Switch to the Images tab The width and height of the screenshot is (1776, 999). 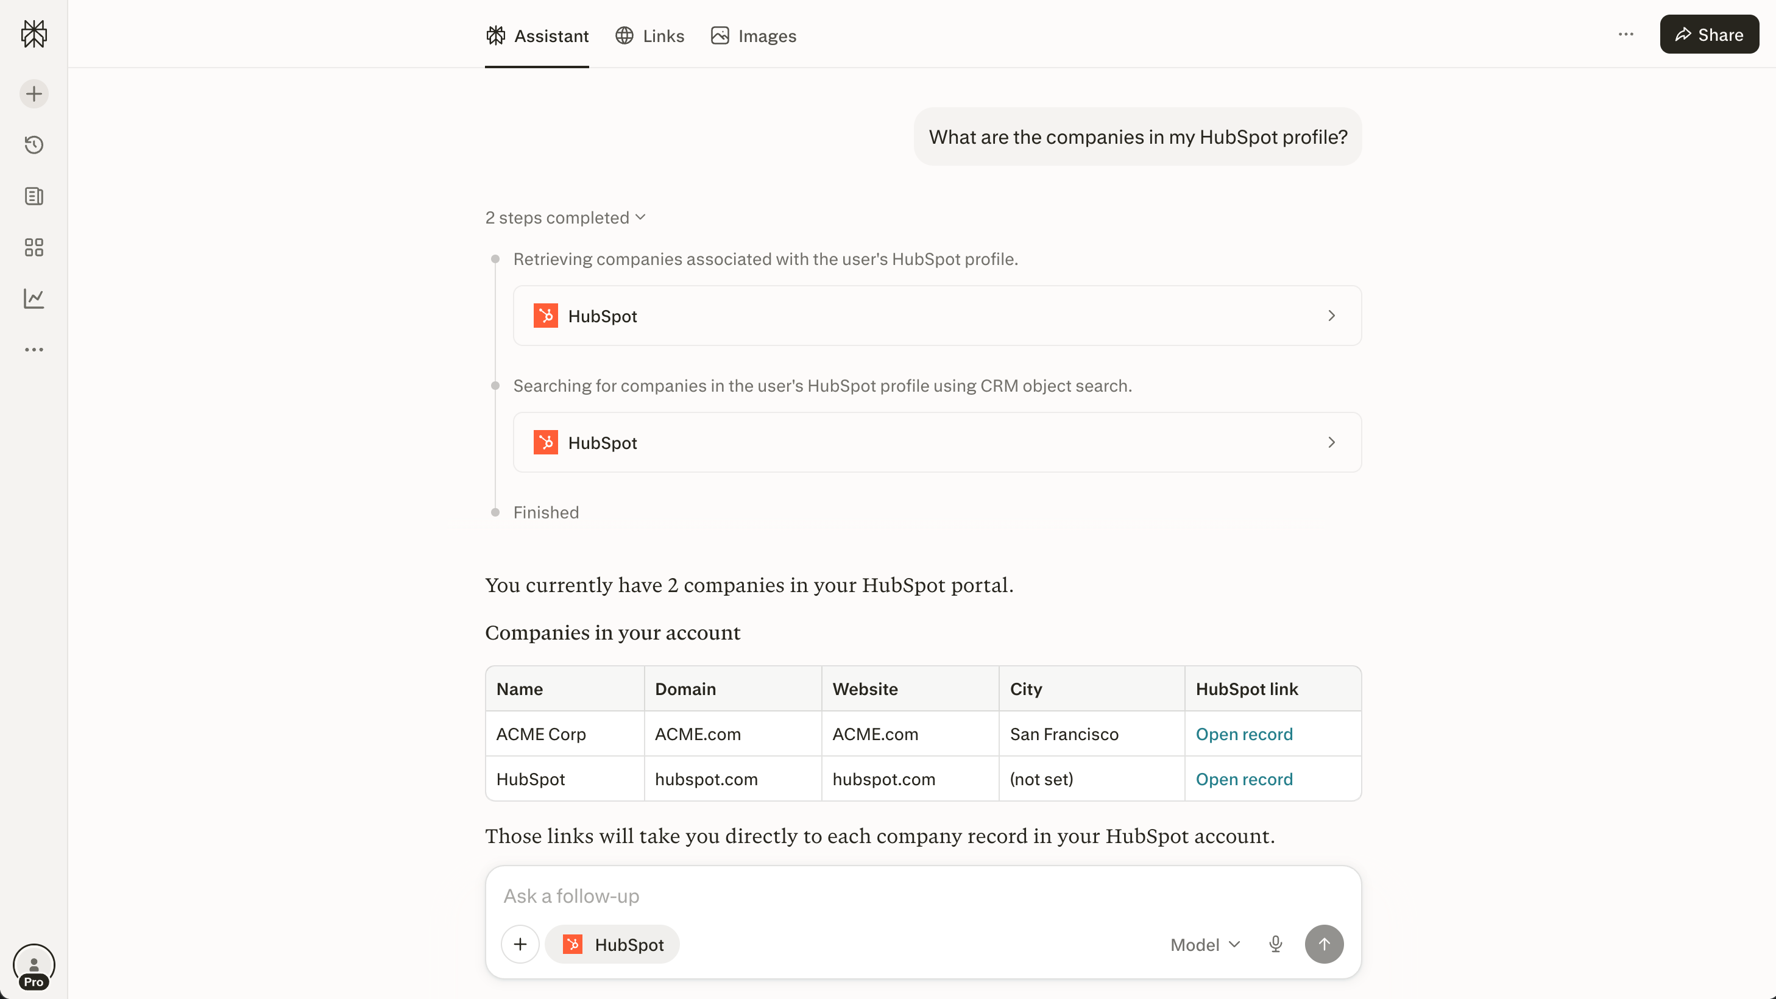(754, 36)
